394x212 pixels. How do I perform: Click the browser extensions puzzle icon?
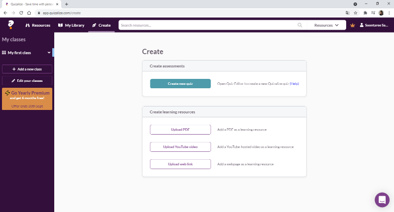pos(365,13)
